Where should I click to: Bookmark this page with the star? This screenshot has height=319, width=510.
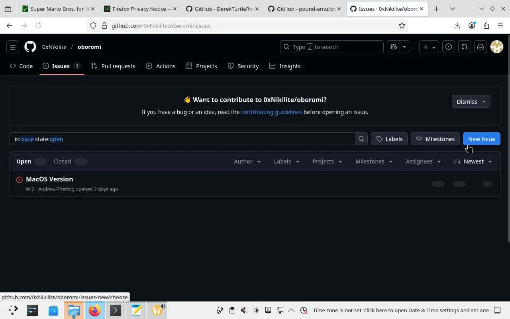pyautogui.click(x=402, y=26)
